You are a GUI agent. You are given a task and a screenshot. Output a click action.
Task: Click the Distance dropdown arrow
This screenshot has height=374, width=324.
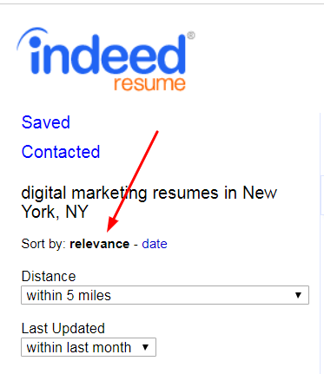[x=298, y=295]
